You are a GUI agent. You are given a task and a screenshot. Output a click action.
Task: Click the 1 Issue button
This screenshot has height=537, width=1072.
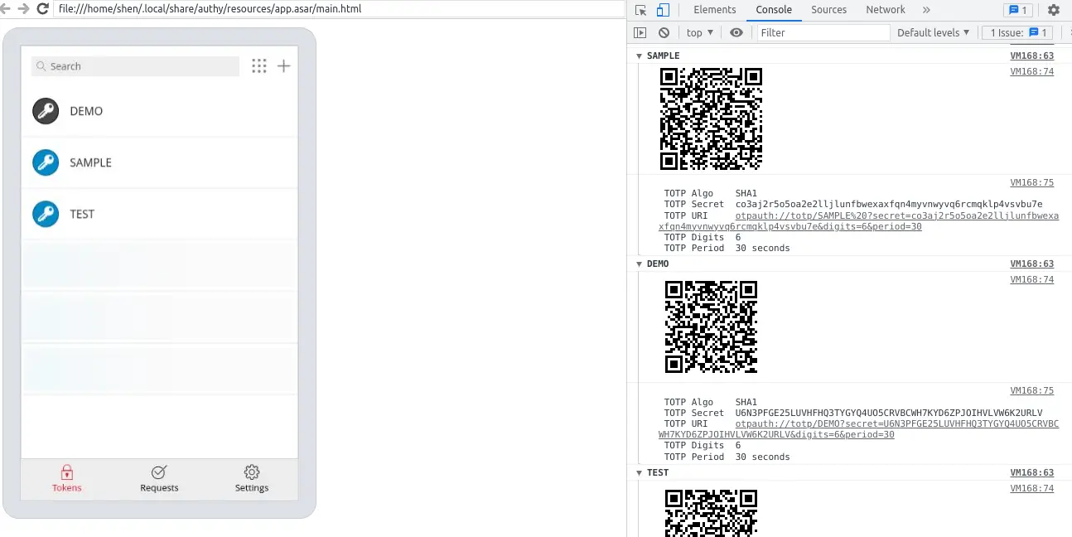click(x=1017, y=32)
